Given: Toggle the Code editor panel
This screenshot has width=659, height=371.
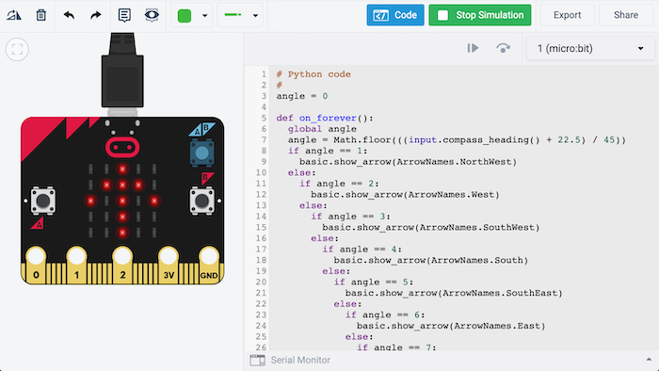Looking at the screenshot, I should pos(395,15).
